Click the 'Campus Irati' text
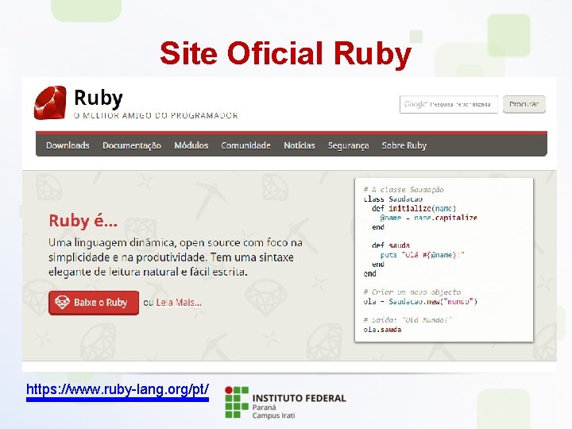 coord(273,415)
